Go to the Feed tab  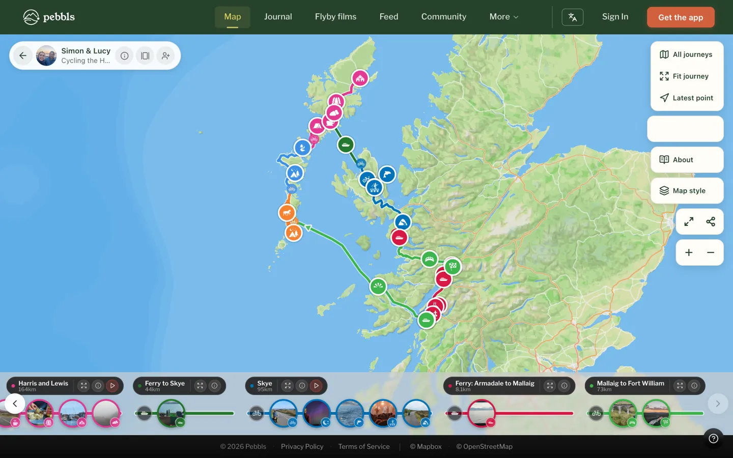point(389,17)
